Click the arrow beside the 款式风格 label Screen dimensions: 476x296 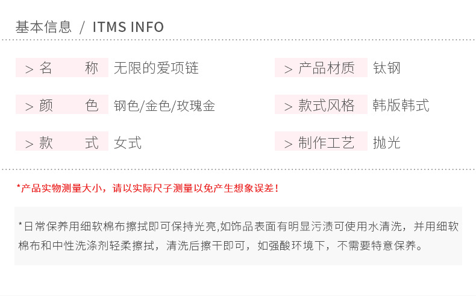coord(288,107)
